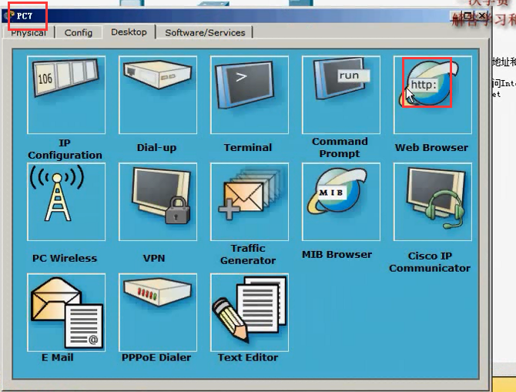Click the 'Terminal' label text

click(248, 147)
